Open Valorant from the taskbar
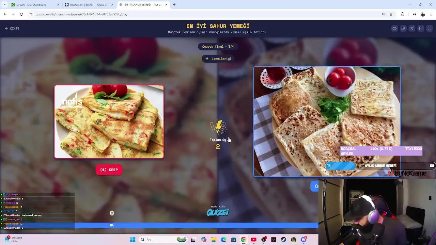436x245 pixels. tap(274, 240)
